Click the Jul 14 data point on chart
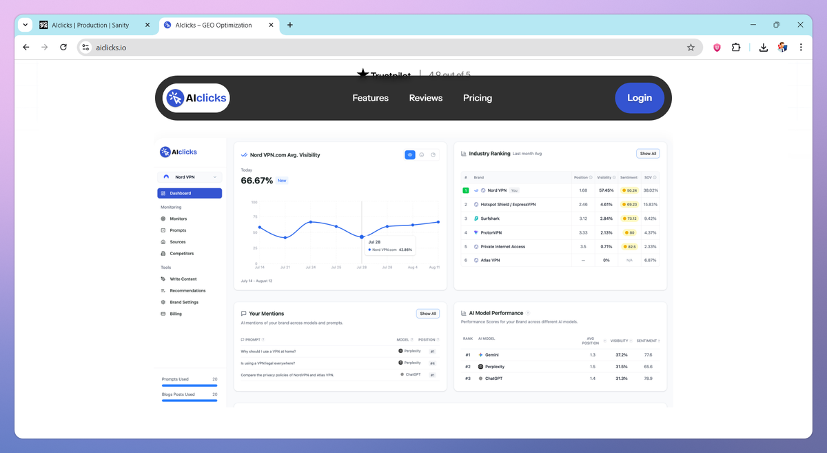This screenshot has width=827, height=453. [x=259, y=227]
